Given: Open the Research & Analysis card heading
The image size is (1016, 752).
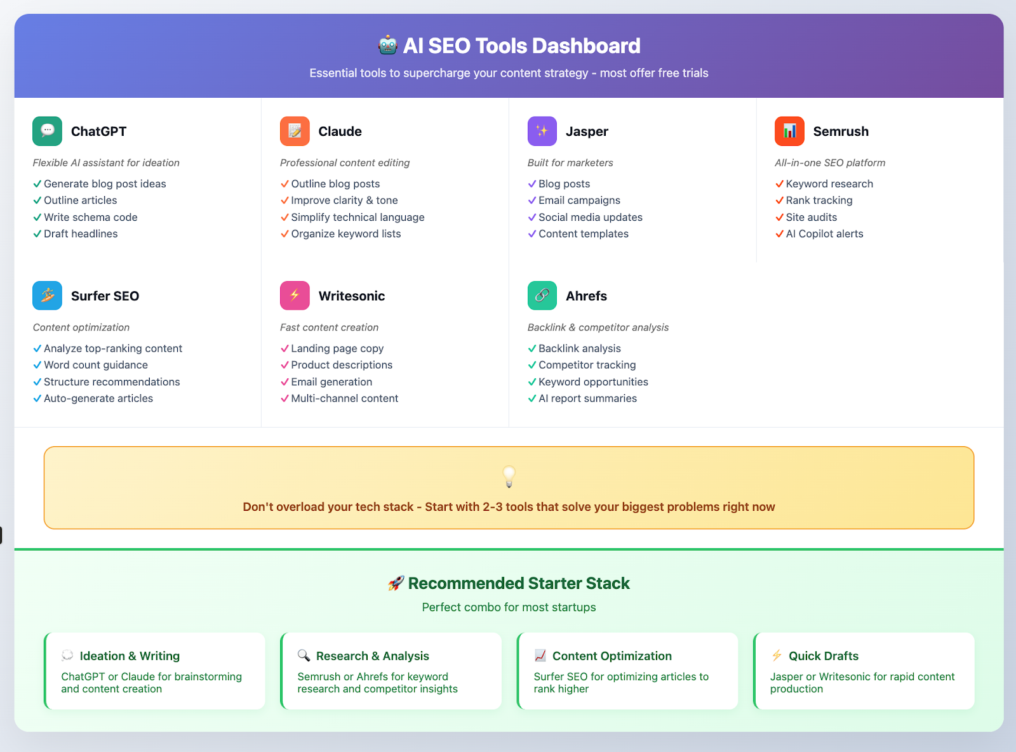Looking at the screenshot, I should click(x=373, y=656).
